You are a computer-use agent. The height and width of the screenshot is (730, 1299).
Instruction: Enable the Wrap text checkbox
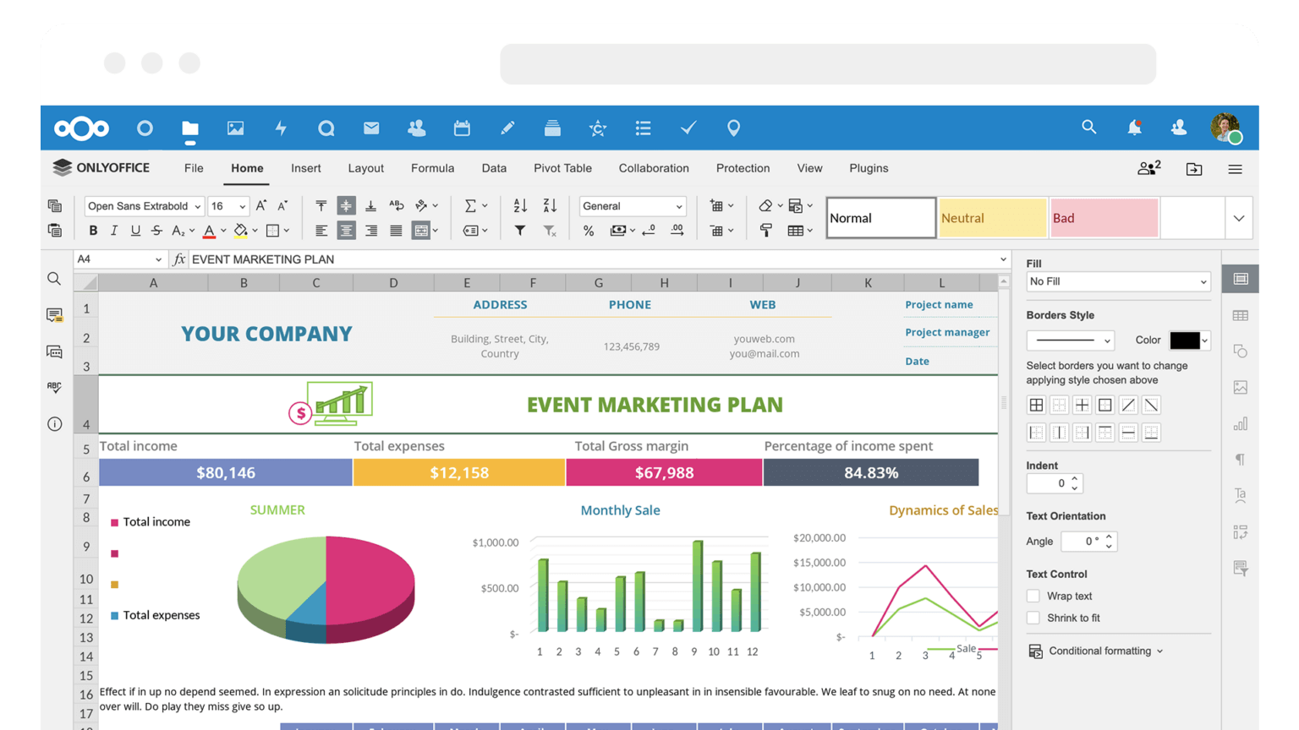[x=1033, y=597]
